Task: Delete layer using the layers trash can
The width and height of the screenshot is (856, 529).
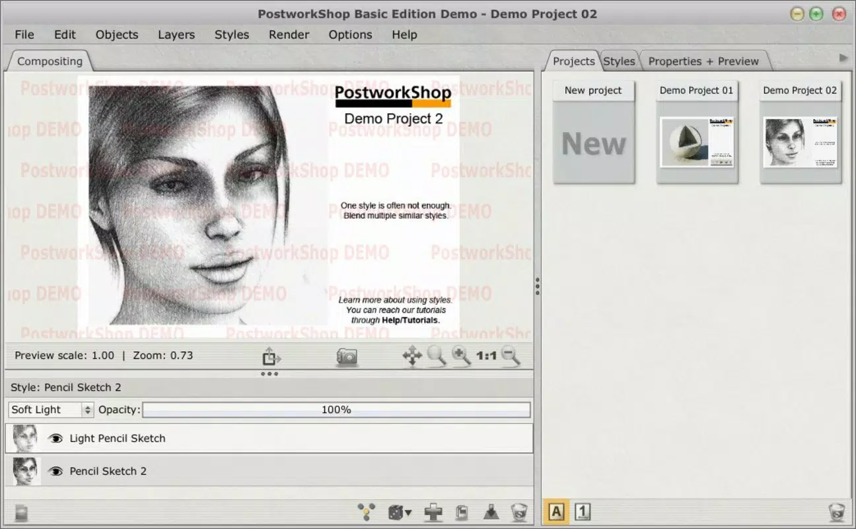Action: [519, 512]
